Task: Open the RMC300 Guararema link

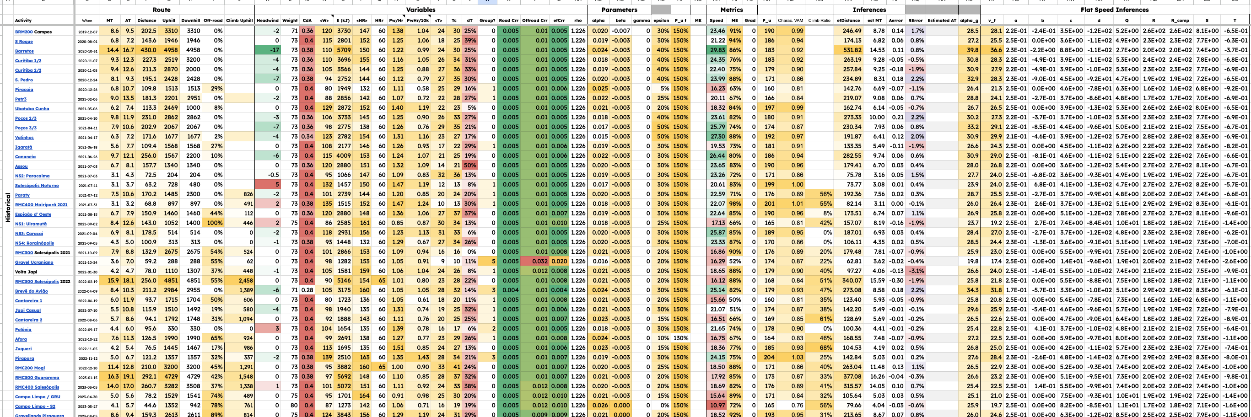Action: coord(37,378)
